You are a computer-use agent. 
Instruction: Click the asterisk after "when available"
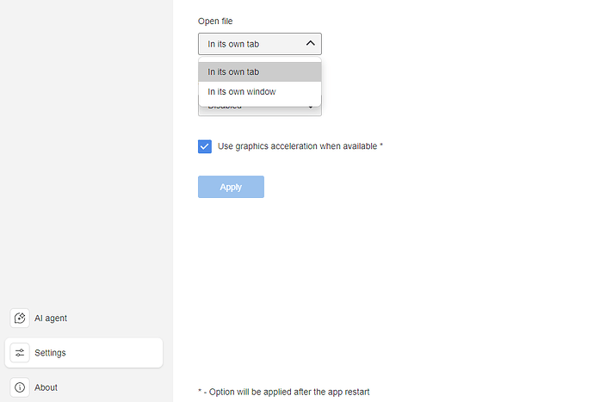(x=381, y=145)
